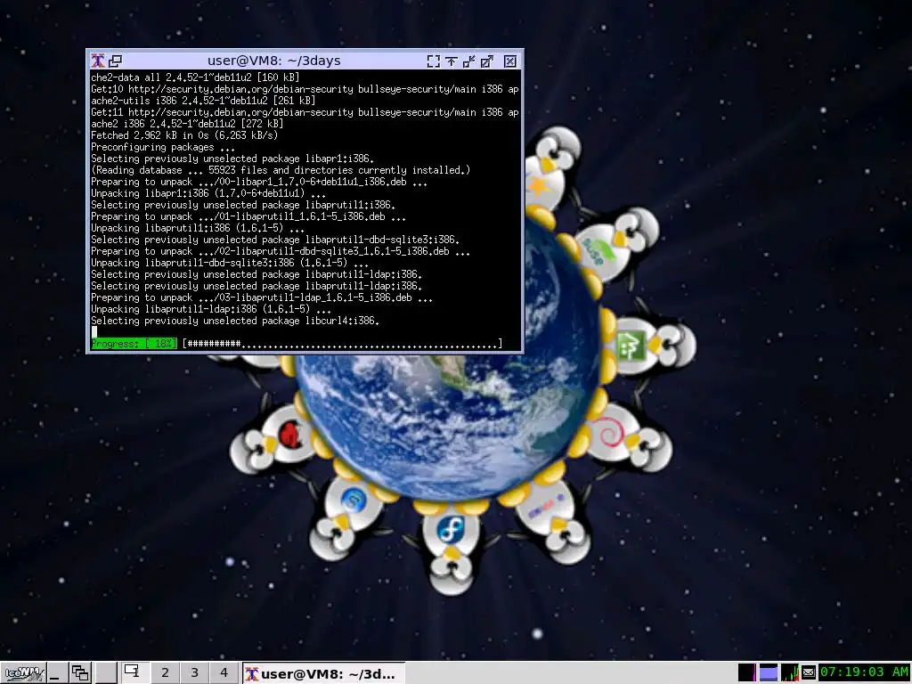Click the terminal cursor block above the progress bar
The width and height of the screenshot is (912, 684).
click(x=94, y=332)
